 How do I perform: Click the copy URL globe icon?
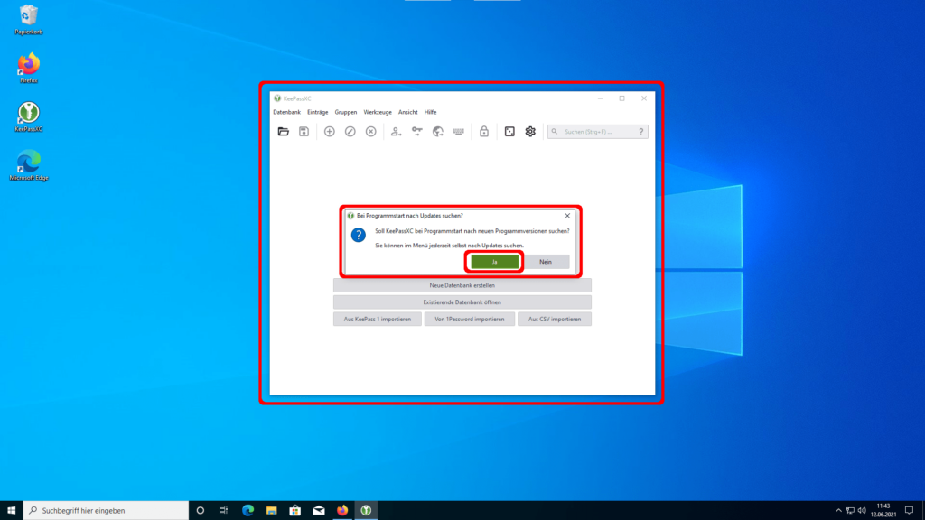(438, 132)
